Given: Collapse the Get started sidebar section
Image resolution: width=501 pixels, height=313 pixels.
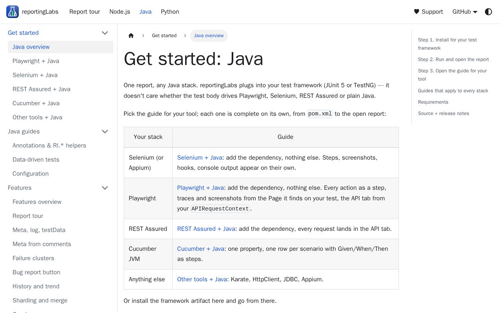Looking at the screenshot, I should click(x=105, y=33).
